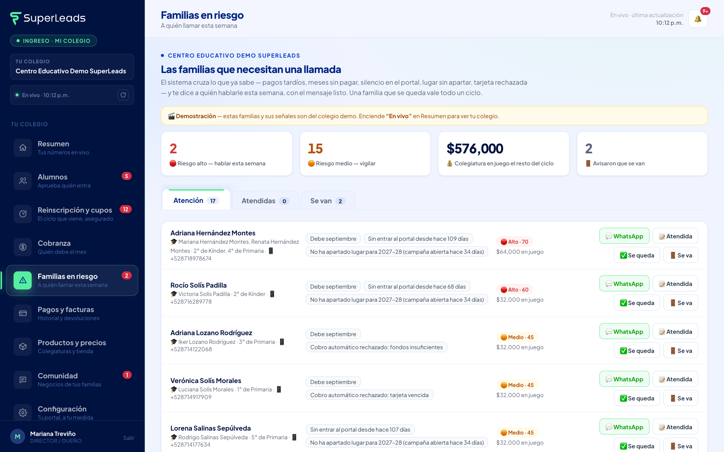Mark Adriana Lozano Rodríguez as Se va
The image size is (724, 452).
(681, 351)
